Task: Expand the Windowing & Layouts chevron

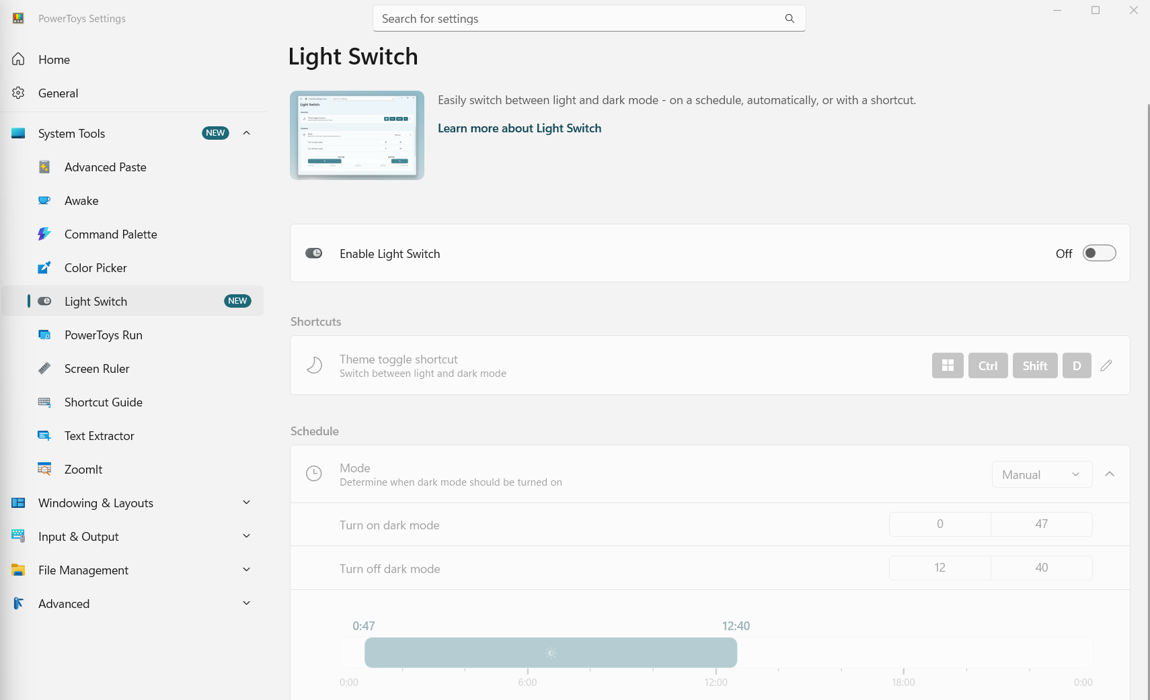Action: 247,502
